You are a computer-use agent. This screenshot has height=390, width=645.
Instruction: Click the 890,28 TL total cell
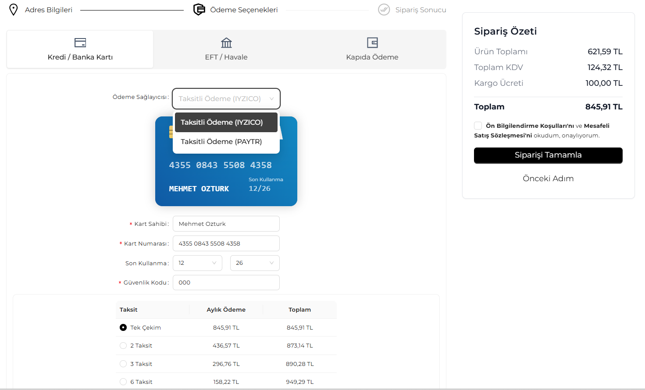[x=300, y=364]
